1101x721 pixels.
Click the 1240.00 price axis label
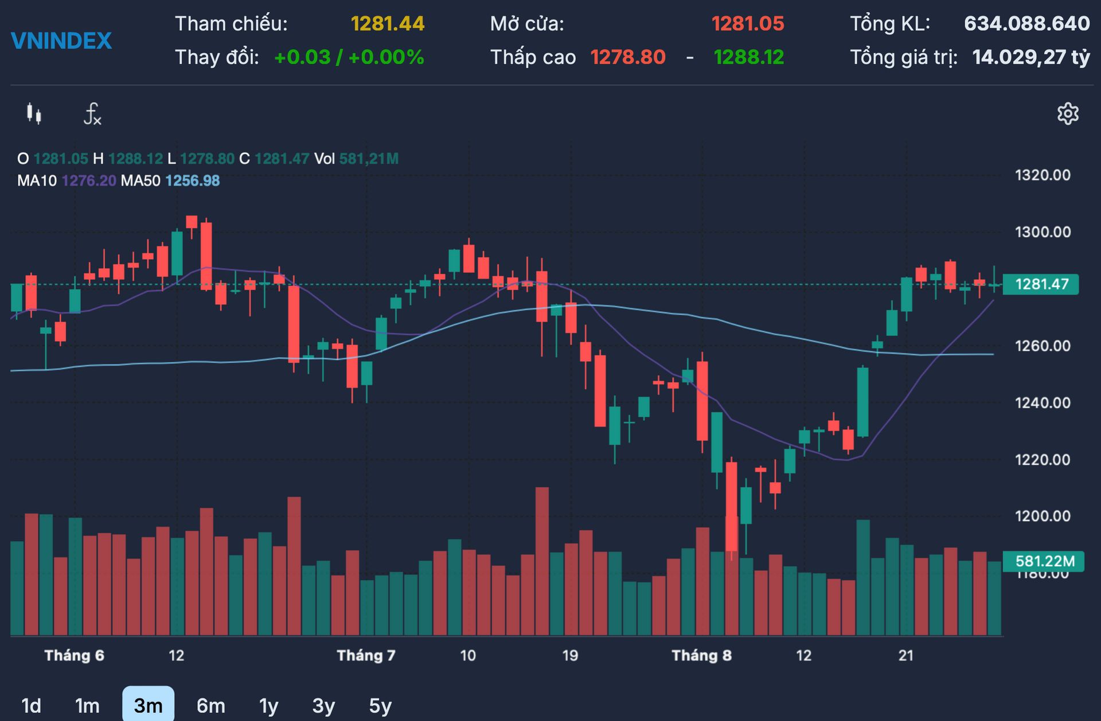coord(1043,403)
